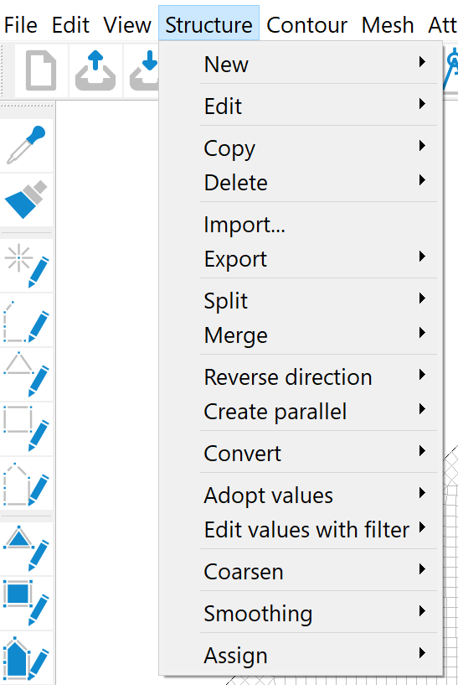Screen dimensions: 458x685
Task: Expand the Export submenu arrow
Action: [422, 257]
